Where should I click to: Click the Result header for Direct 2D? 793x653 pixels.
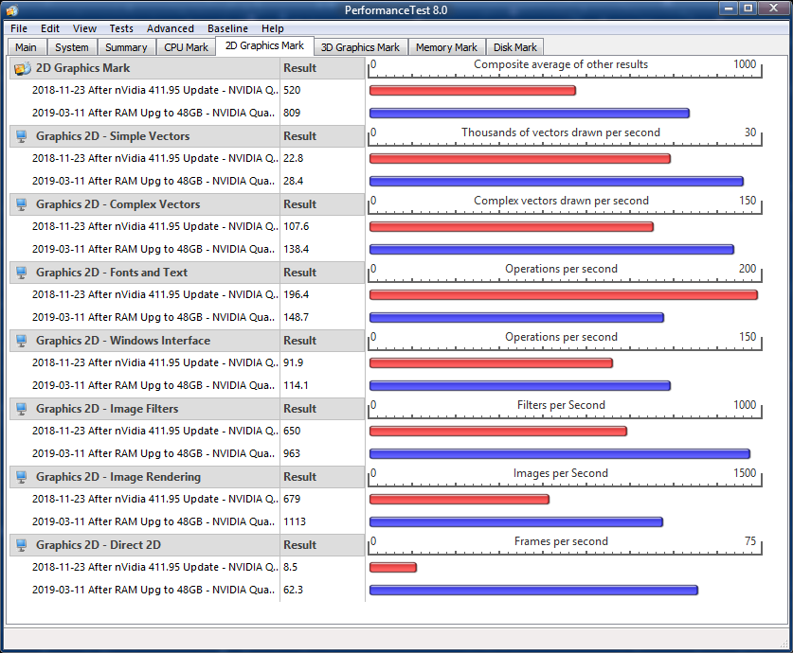(300, 545)
